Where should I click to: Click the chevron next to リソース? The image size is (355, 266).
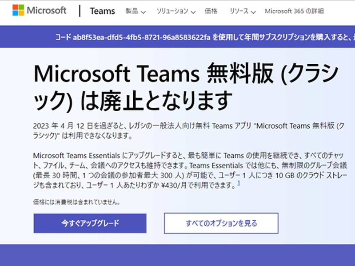[x=253, y=12]
